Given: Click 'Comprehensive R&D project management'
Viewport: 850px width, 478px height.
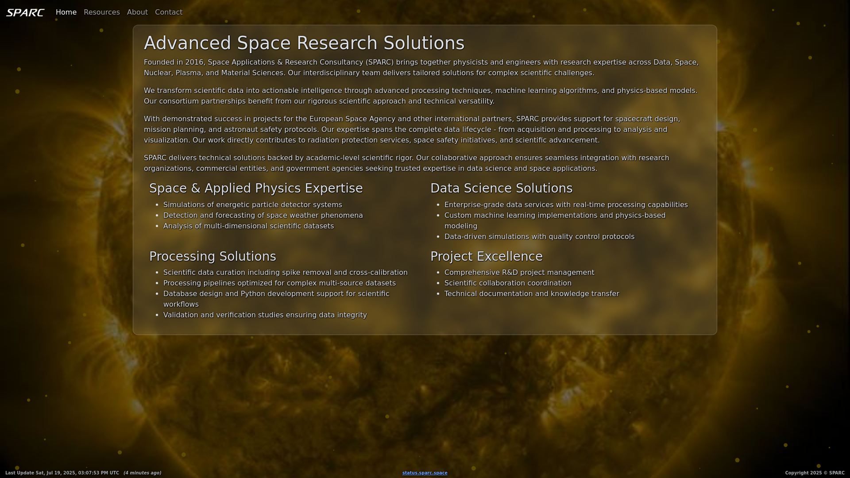Looking at the screenshot, I should click(x=519, y=272).
